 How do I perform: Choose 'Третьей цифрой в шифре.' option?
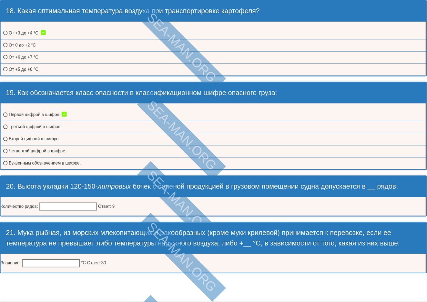pos(5,127)
